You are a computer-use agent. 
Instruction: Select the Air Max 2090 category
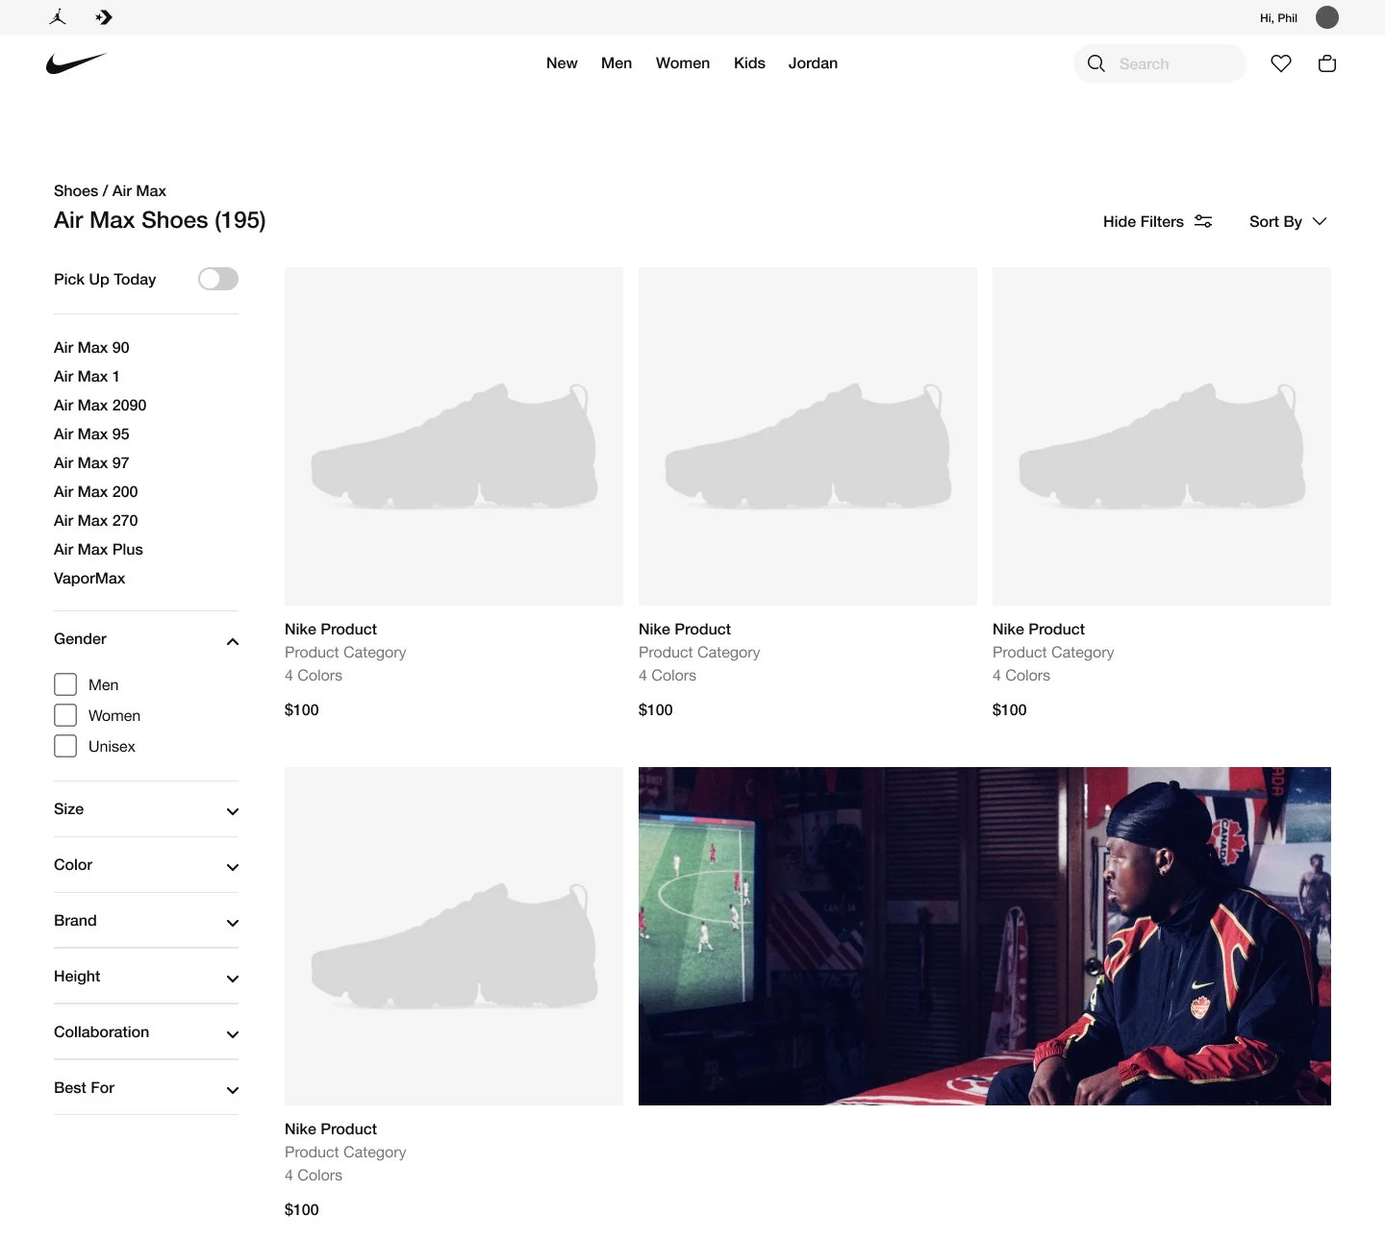[100, 405]
